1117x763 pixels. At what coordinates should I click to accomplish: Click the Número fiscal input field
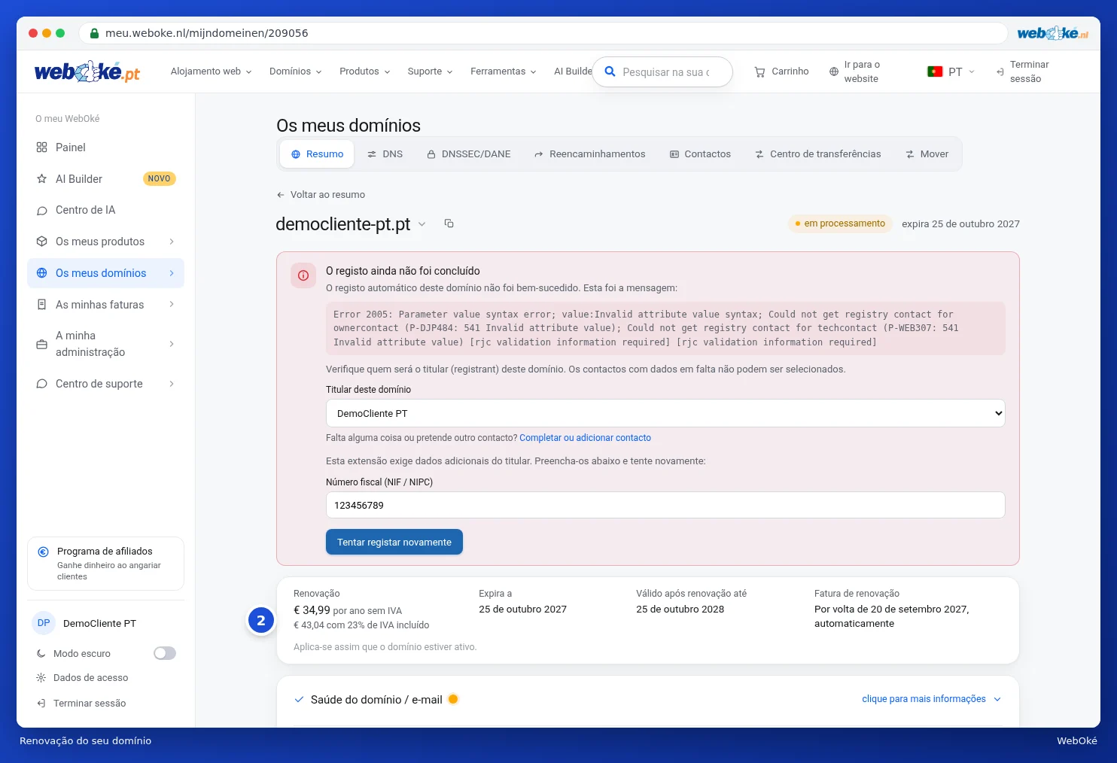(x=665, y=505)
